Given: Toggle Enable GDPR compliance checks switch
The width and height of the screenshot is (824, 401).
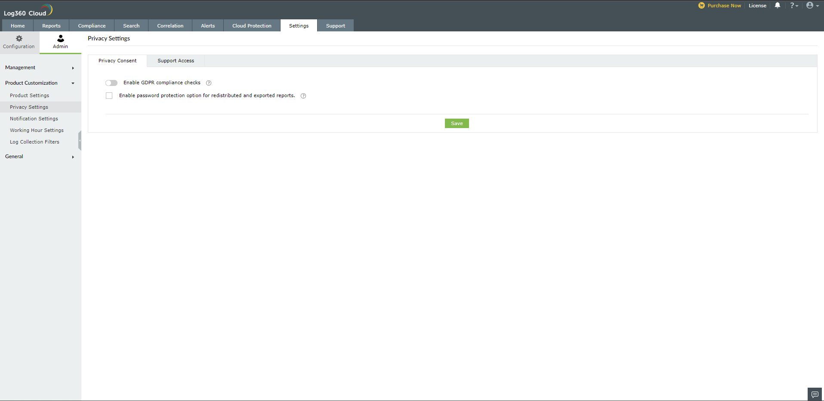Looking at the screenshot, I should tap(111, 83).
